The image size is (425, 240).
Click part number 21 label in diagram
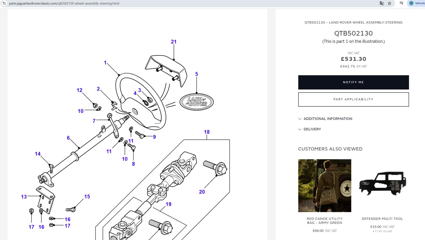[174, 42]
